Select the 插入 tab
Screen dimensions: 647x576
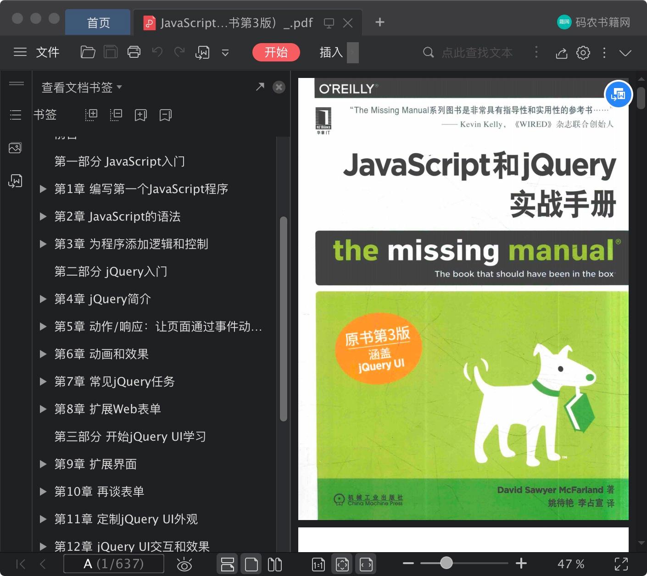(331, 52)
